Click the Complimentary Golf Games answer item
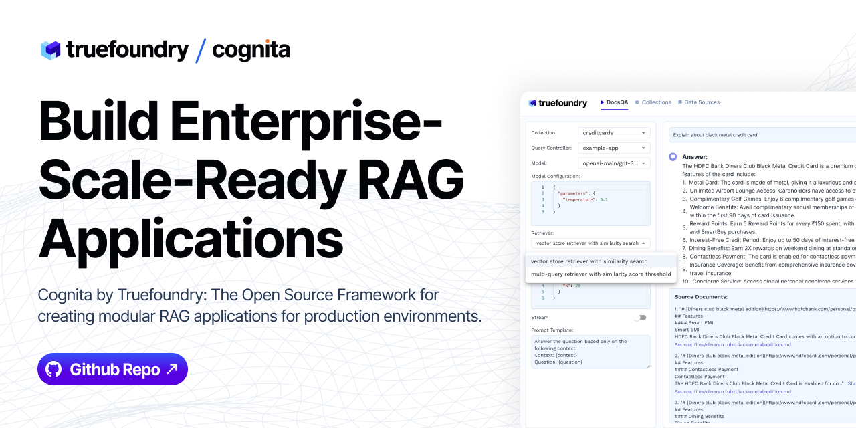The height and width of the screenshot is (428, 856). point(769,199)
